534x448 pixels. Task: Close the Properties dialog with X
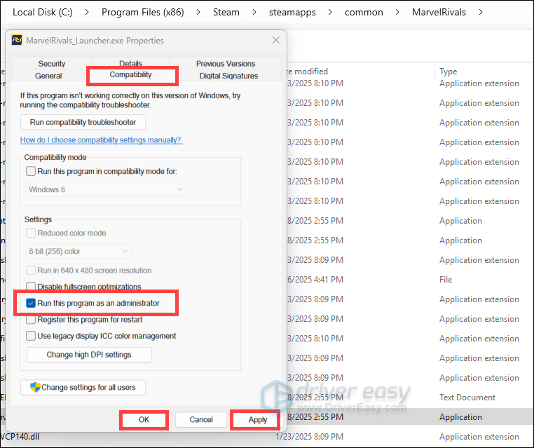click(276, 40)
